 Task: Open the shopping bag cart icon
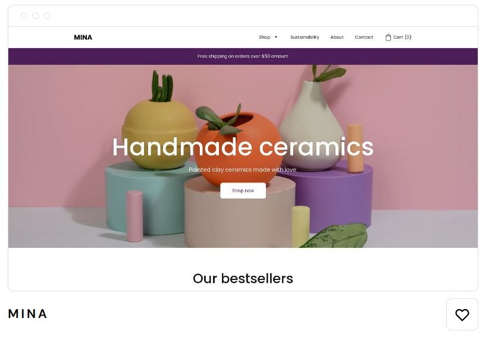pyautogui.click(x=388, y=37)
